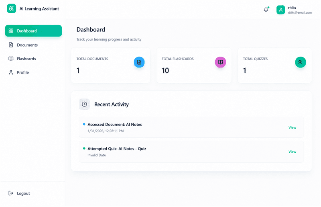Click the Dashboard grid icon in sidebar
This screenshot has width=321, height=207.
(x=11, y=31)
